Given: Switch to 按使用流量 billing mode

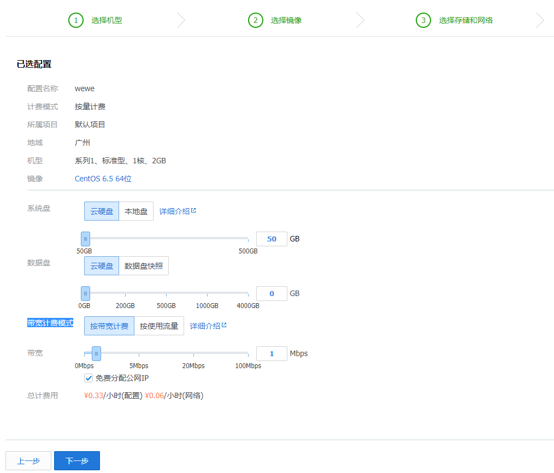Looking at the screenshot, I should (159, 326).
